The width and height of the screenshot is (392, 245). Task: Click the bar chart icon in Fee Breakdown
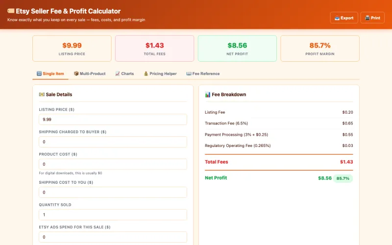point(208,95)
